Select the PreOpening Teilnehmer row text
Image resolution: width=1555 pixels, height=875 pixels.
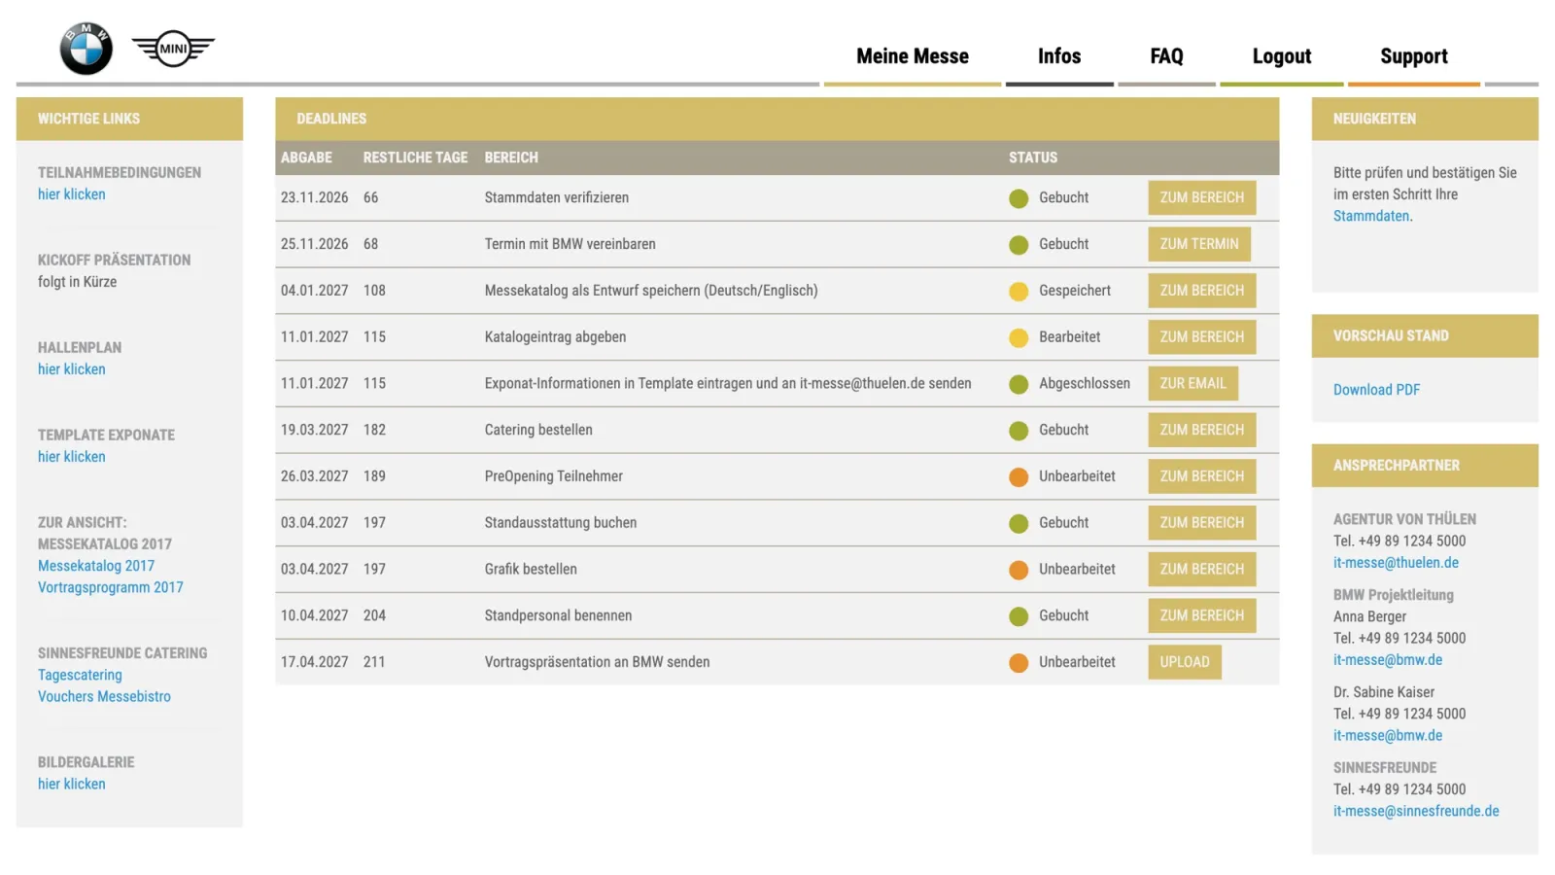click(x=554, y=476)
